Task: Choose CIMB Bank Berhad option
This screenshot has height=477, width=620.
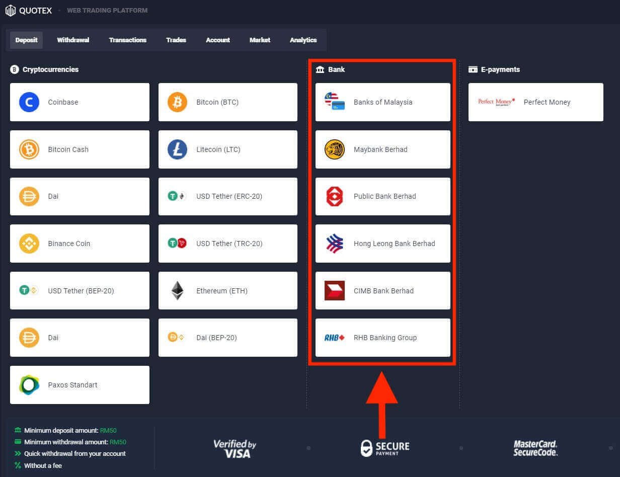Action: point(383,291)
